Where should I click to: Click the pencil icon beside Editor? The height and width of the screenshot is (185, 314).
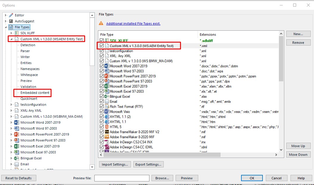pyautogui.click(x=11, y=15)
